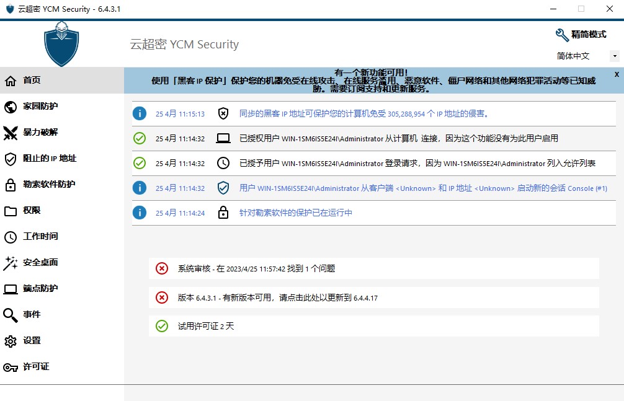Open 系统审核 found 1 problem notice
This screenshot has width=624, height=401.
coord(373,268)
